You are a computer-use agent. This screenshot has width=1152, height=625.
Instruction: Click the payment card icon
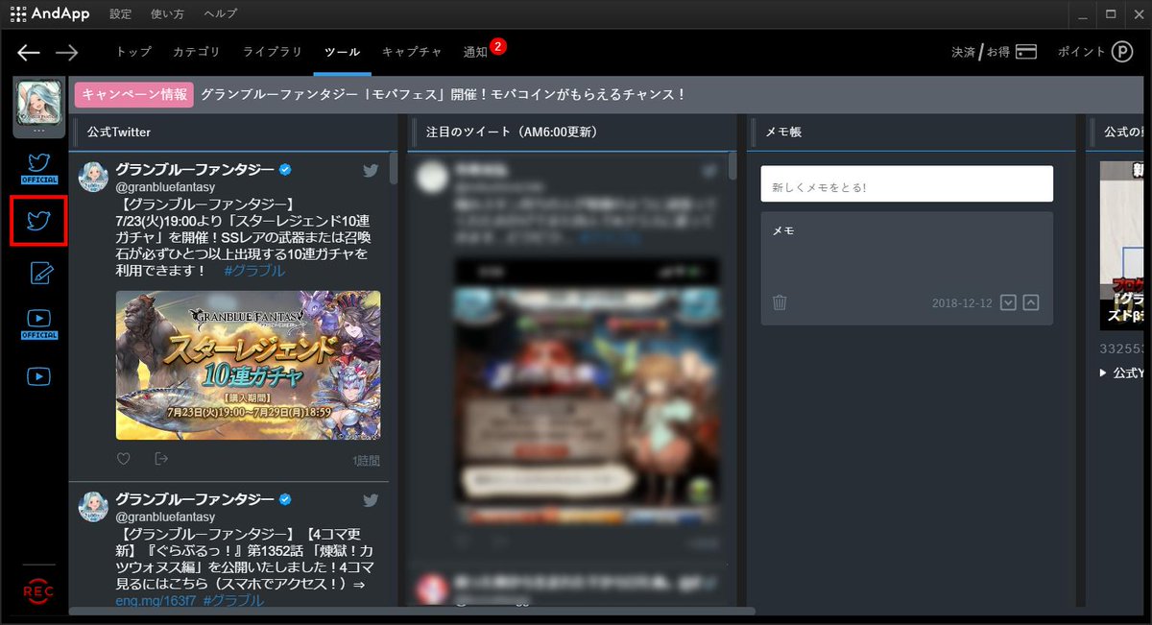click(x=1026, y=52)
